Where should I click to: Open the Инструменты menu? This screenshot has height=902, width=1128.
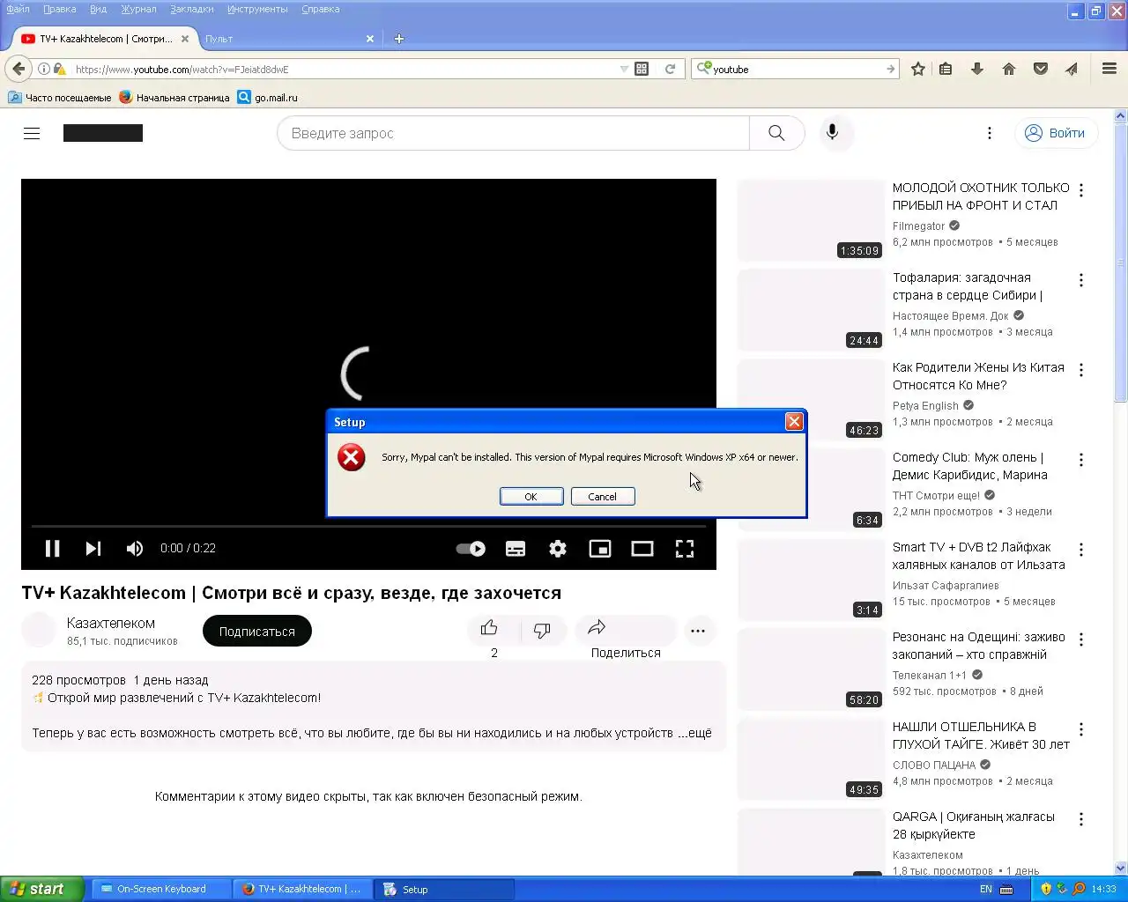click(x=257, y=9)
